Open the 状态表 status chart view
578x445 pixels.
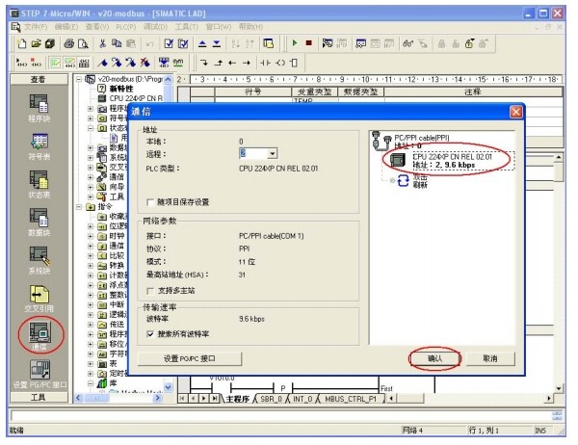click(39, 184)
